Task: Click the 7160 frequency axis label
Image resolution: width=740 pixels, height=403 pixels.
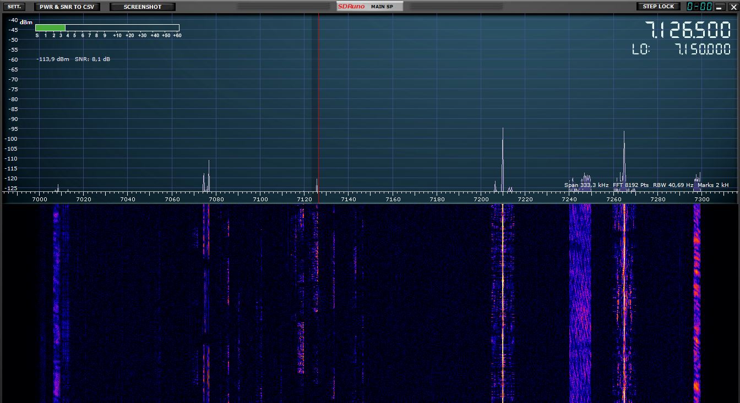Action: (393, 199)
